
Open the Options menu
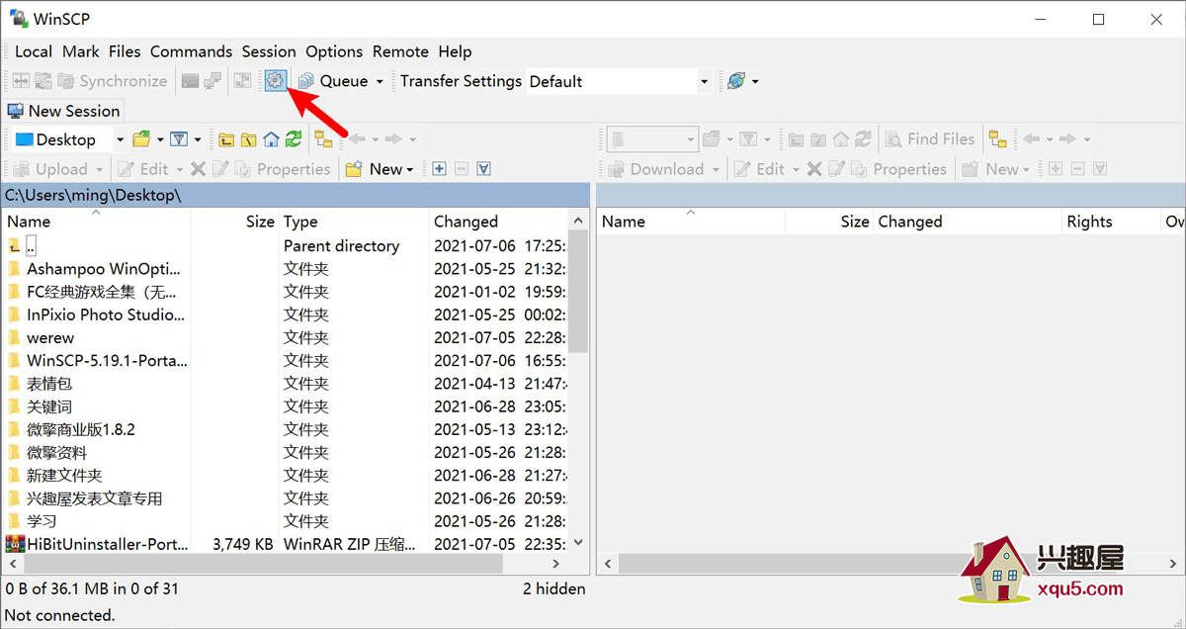click(334, 51)
